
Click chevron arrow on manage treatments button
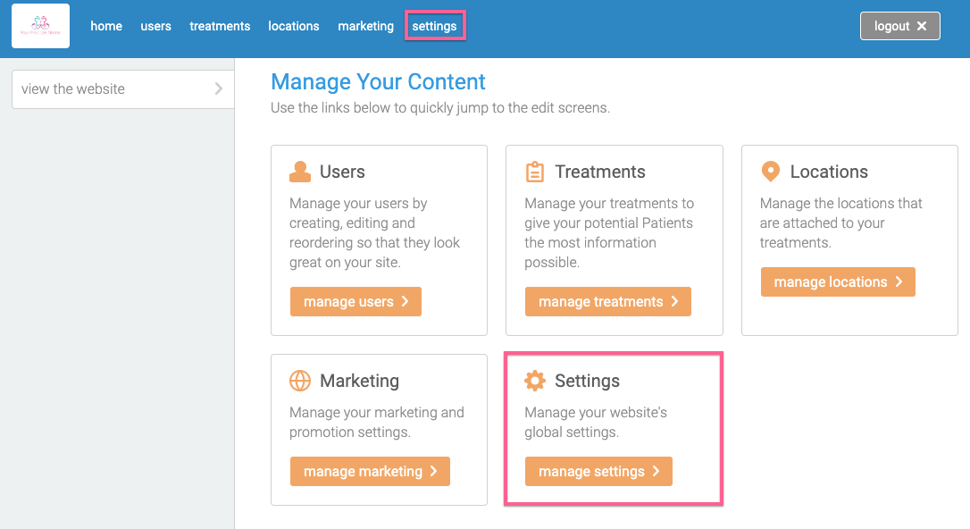point(674,301)
